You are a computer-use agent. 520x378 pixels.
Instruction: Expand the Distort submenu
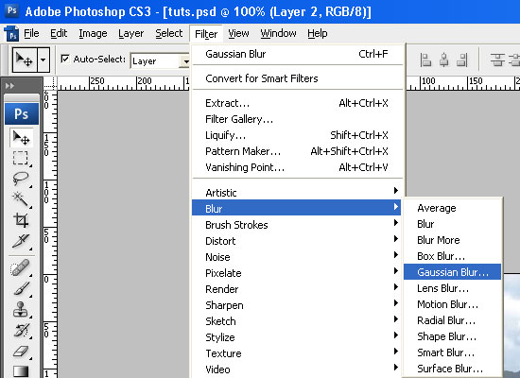[x=297, y=240]
